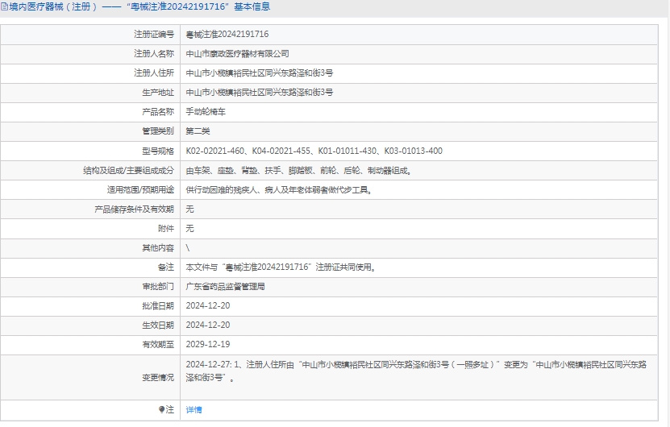Click the registrant name 中山市康政医疗器材有限公司
This screenshot has width=670, height=427.
(237, 54)
